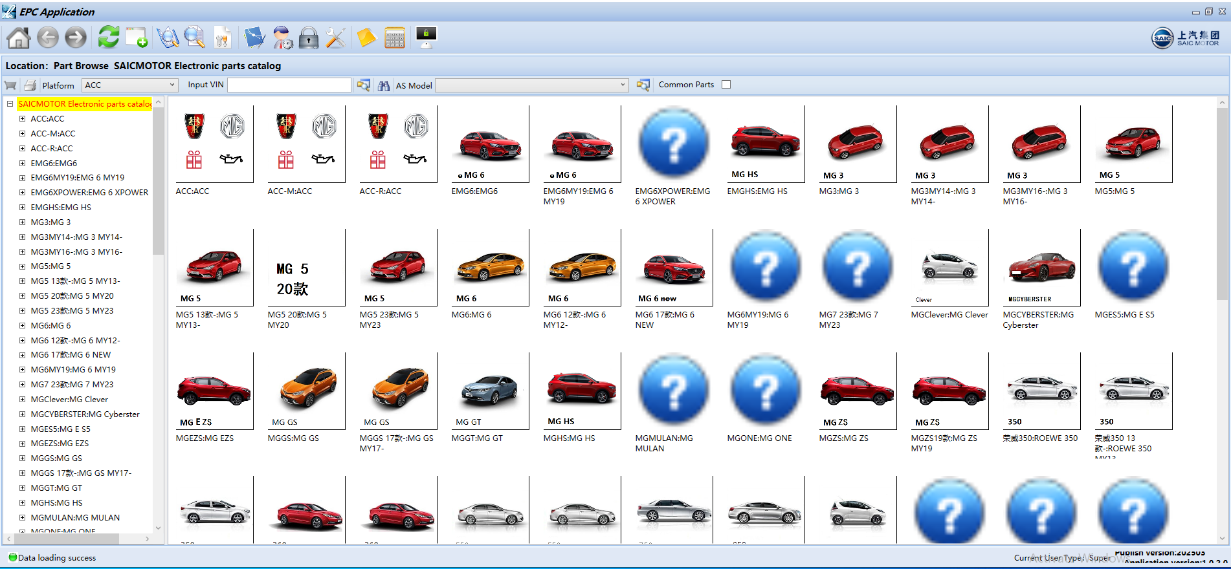Open the MGClever white car thumbnail
This screenshot has height=569, width=1231.
pos(949,267)
